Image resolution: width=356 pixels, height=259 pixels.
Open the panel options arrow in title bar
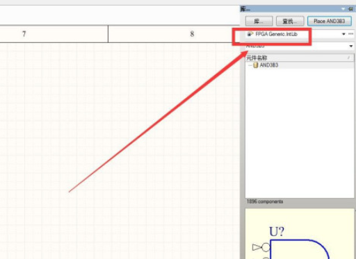pos(343,9)
